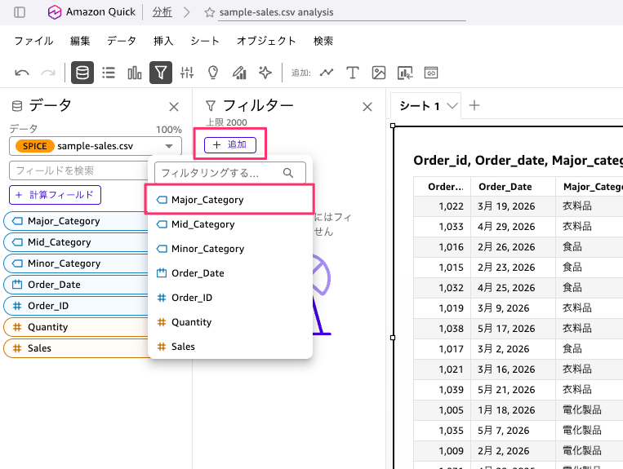Select Major_Category field in Data panel
The width and height of the screenshot is (623, 469).
point(75,221)
